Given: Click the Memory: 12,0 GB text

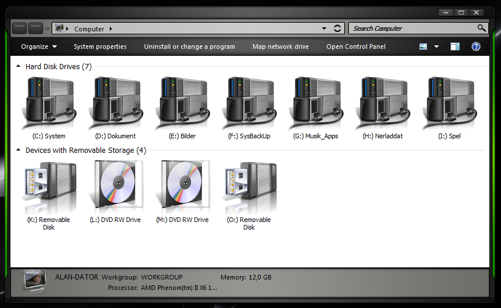Looking at the screenshot, I should [x=246, y=277].
